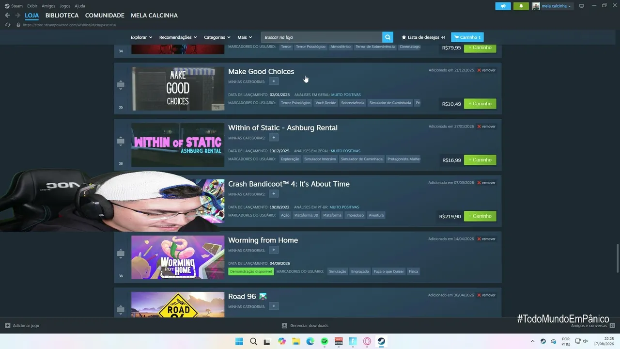
Task: Click the Terror Psicológico tag on Make Good Choices
Action: click(295, 103)
